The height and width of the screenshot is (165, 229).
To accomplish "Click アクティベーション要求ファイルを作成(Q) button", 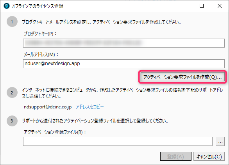I will coord(182,77).
